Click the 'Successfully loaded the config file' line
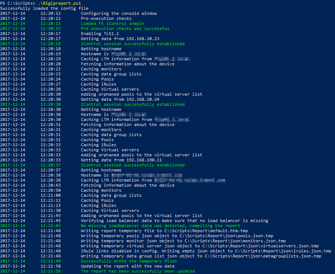The width and height of the screenshot is (335, 274). click(44, 8)
